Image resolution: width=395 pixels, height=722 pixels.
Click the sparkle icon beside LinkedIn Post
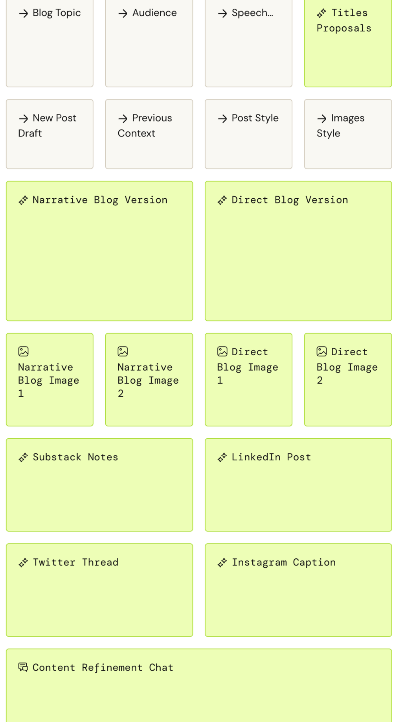click(222, 457)
